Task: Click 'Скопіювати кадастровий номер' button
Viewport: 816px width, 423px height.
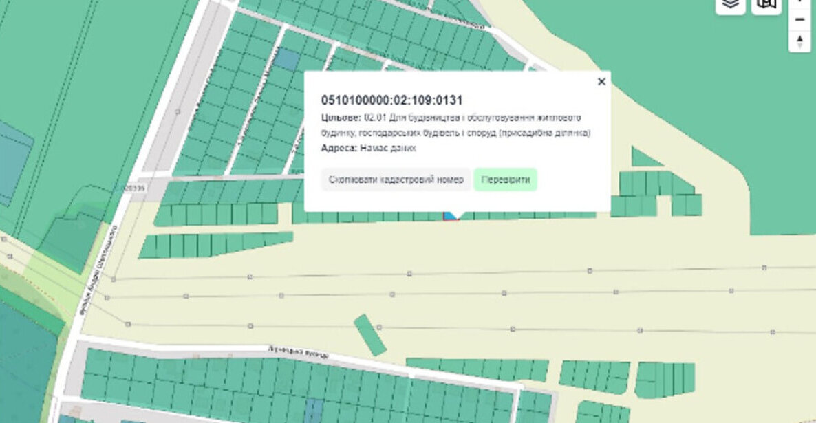Action: (x=396, y=180)
